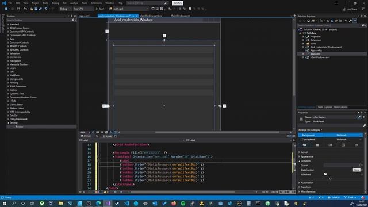
Task: Open Spotify from the Windows taskbar
Action: [183, 203]
